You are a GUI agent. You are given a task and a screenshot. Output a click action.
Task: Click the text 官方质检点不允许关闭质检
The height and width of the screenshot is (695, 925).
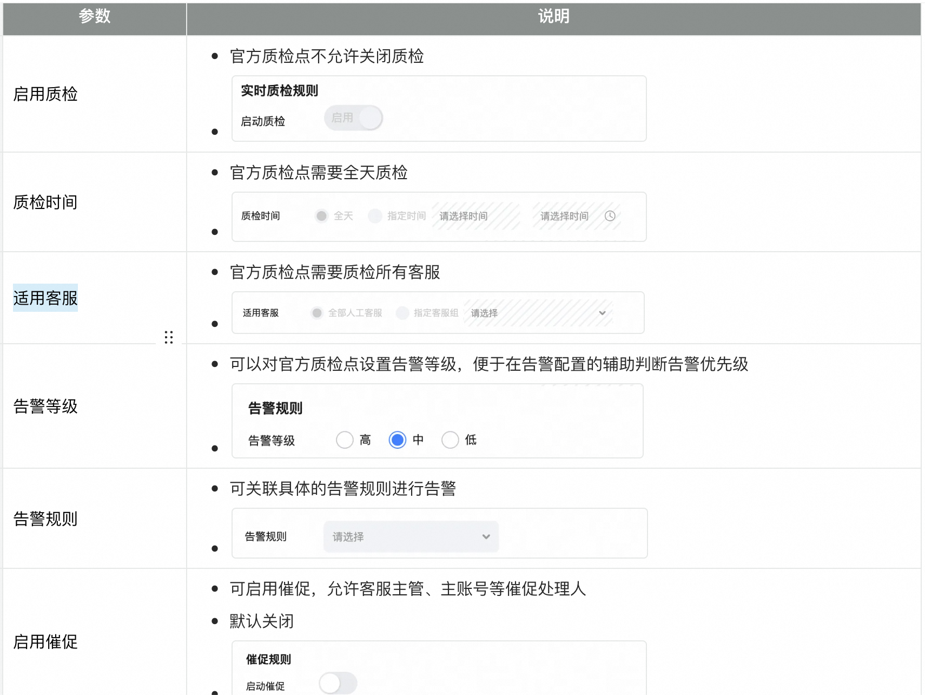(327, 56)
